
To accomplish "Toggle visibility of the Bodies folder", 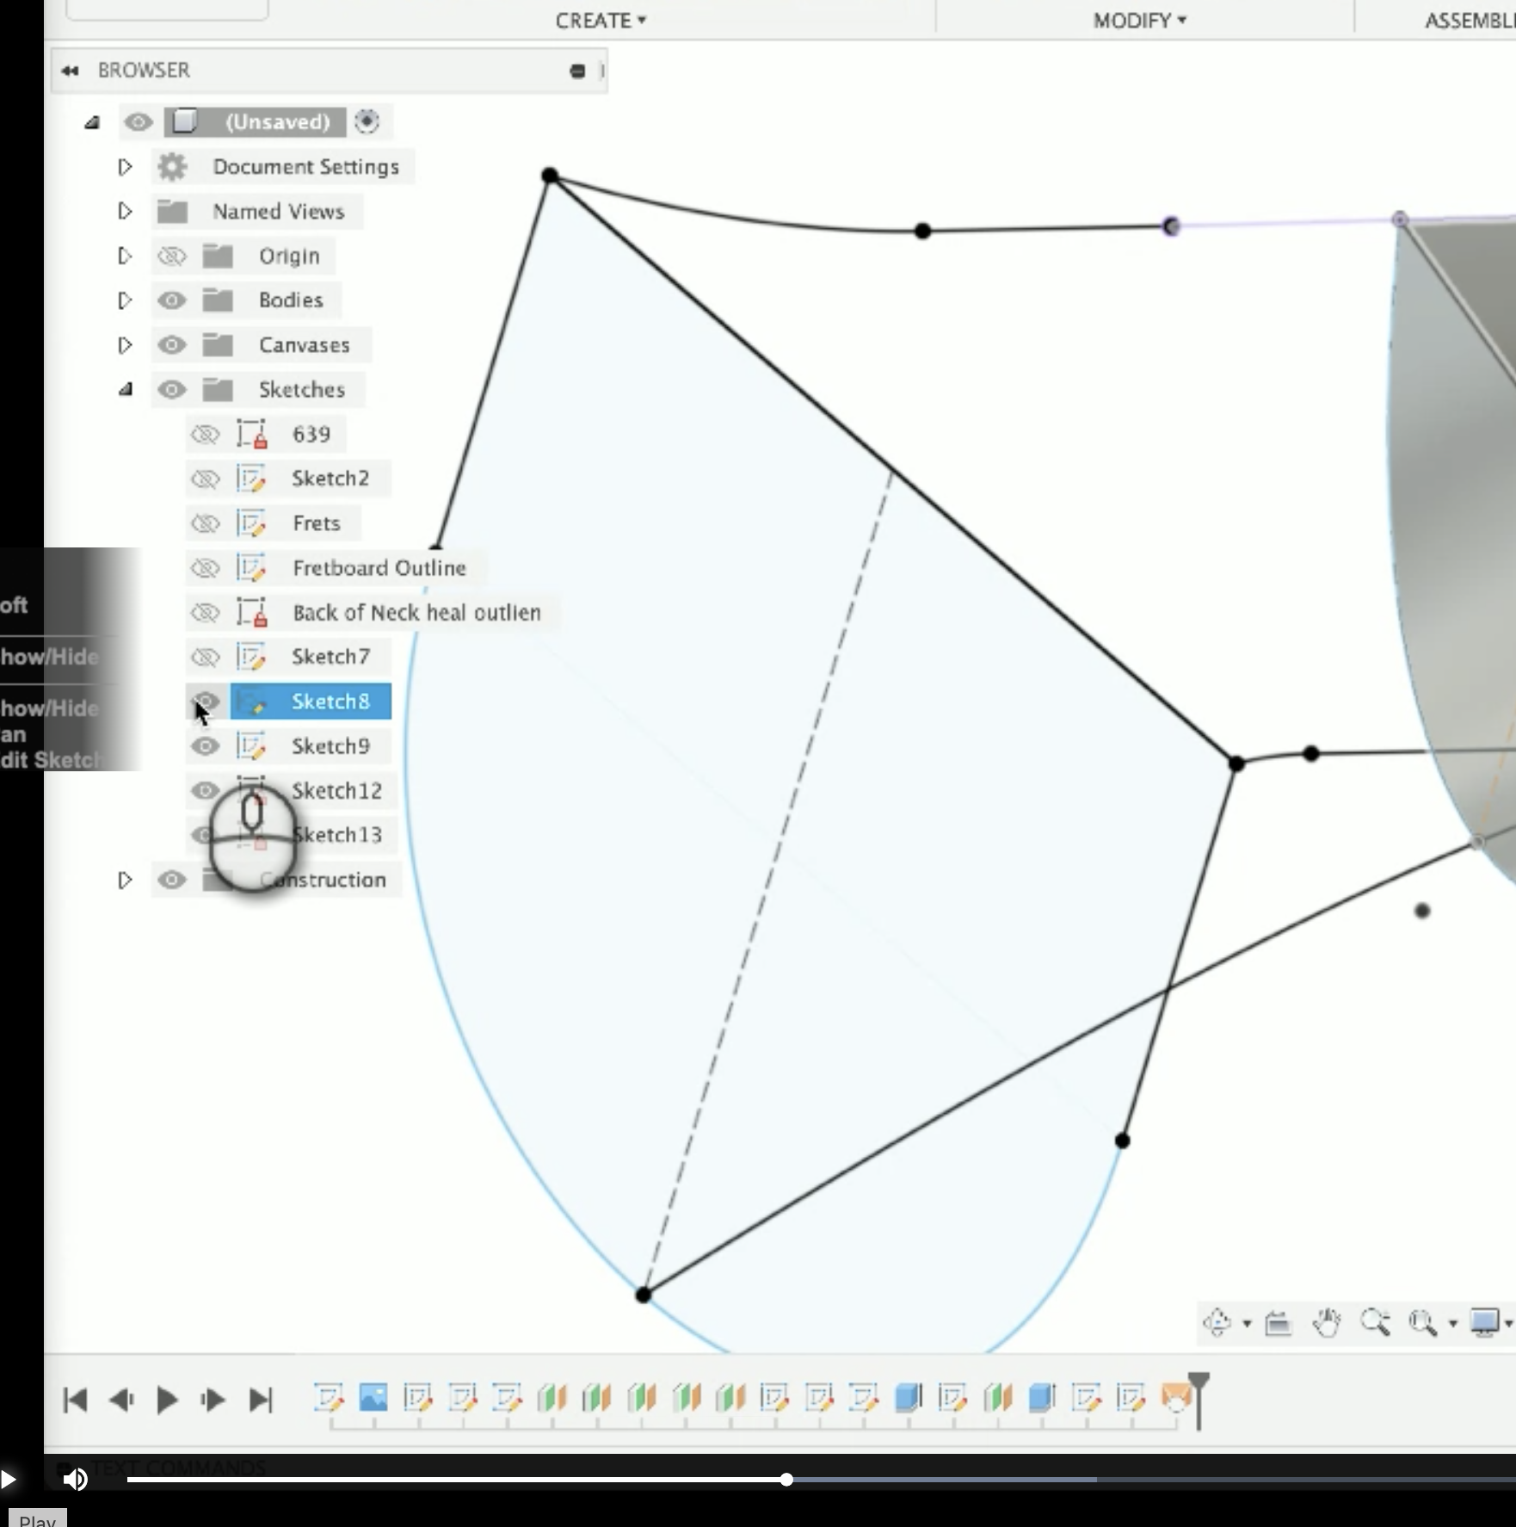I will [172, 300].
